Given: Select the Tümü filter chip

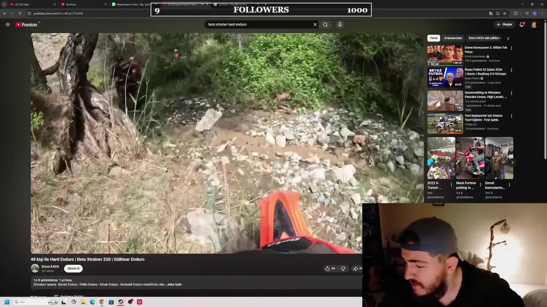Looking at the screenshot, I should tap(434, 38).
